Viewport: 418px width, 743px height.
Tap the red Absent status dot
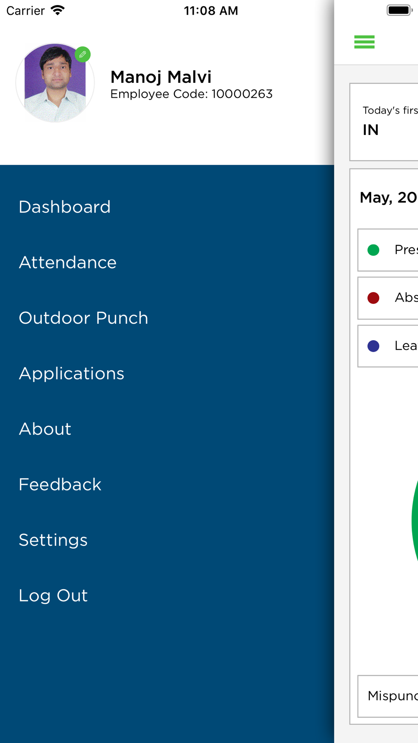click(x=373, y=298)
